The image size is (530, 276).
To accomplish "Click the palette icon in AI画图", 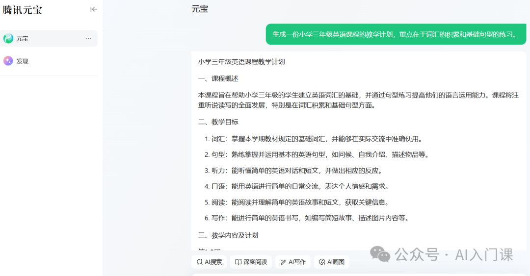I will 322,262.
